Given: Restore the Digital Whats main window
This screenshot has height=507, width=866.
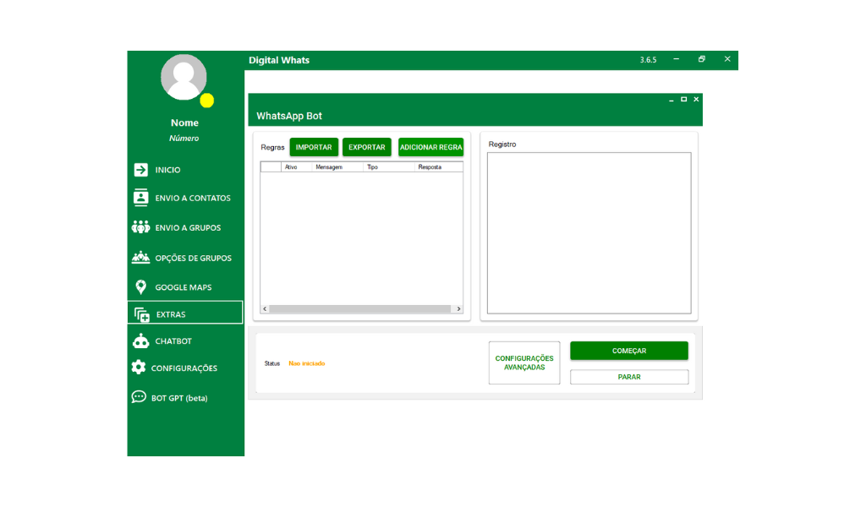Looking at the screenshot, I should click(x=701, y=59).
